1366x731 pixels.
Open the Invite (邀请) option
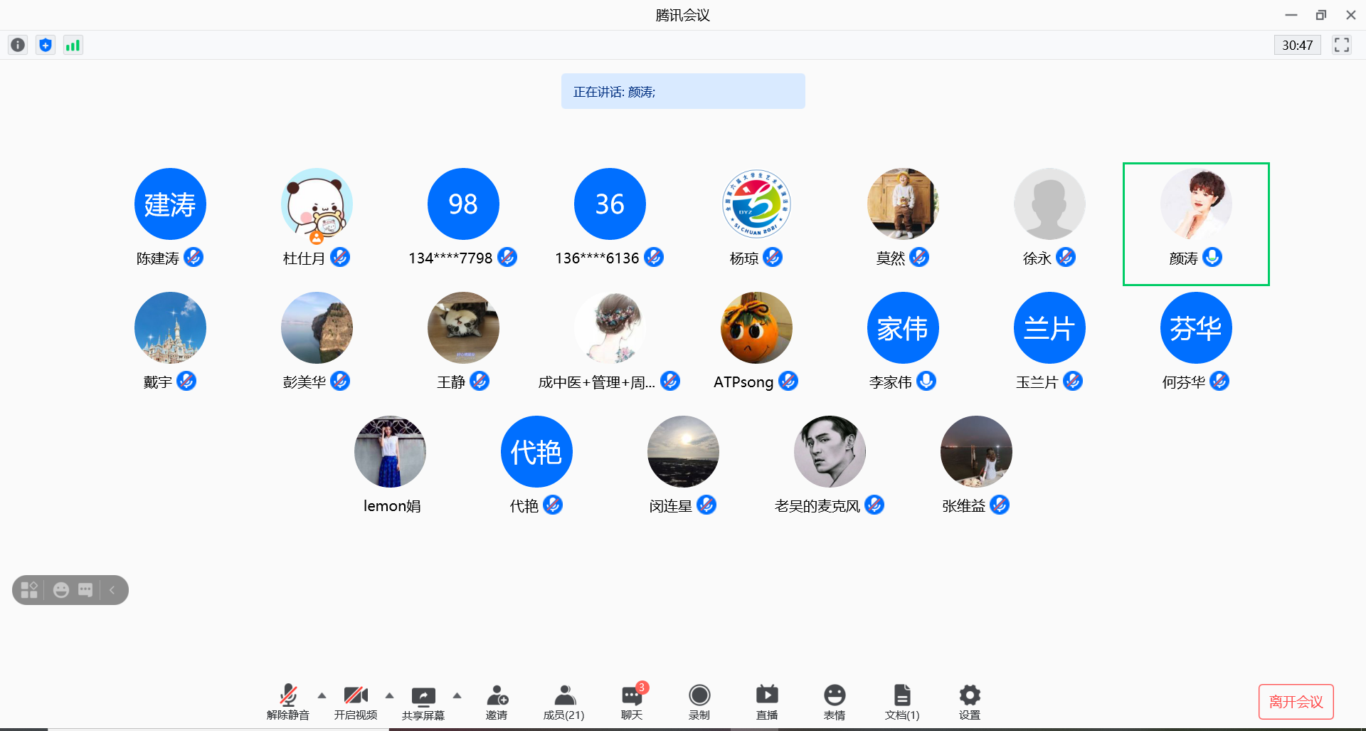[497, 702]
